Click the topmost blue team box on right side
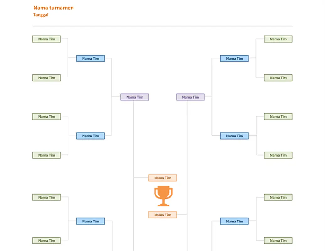This screenshot has height=251, width=326. [234, 58]
